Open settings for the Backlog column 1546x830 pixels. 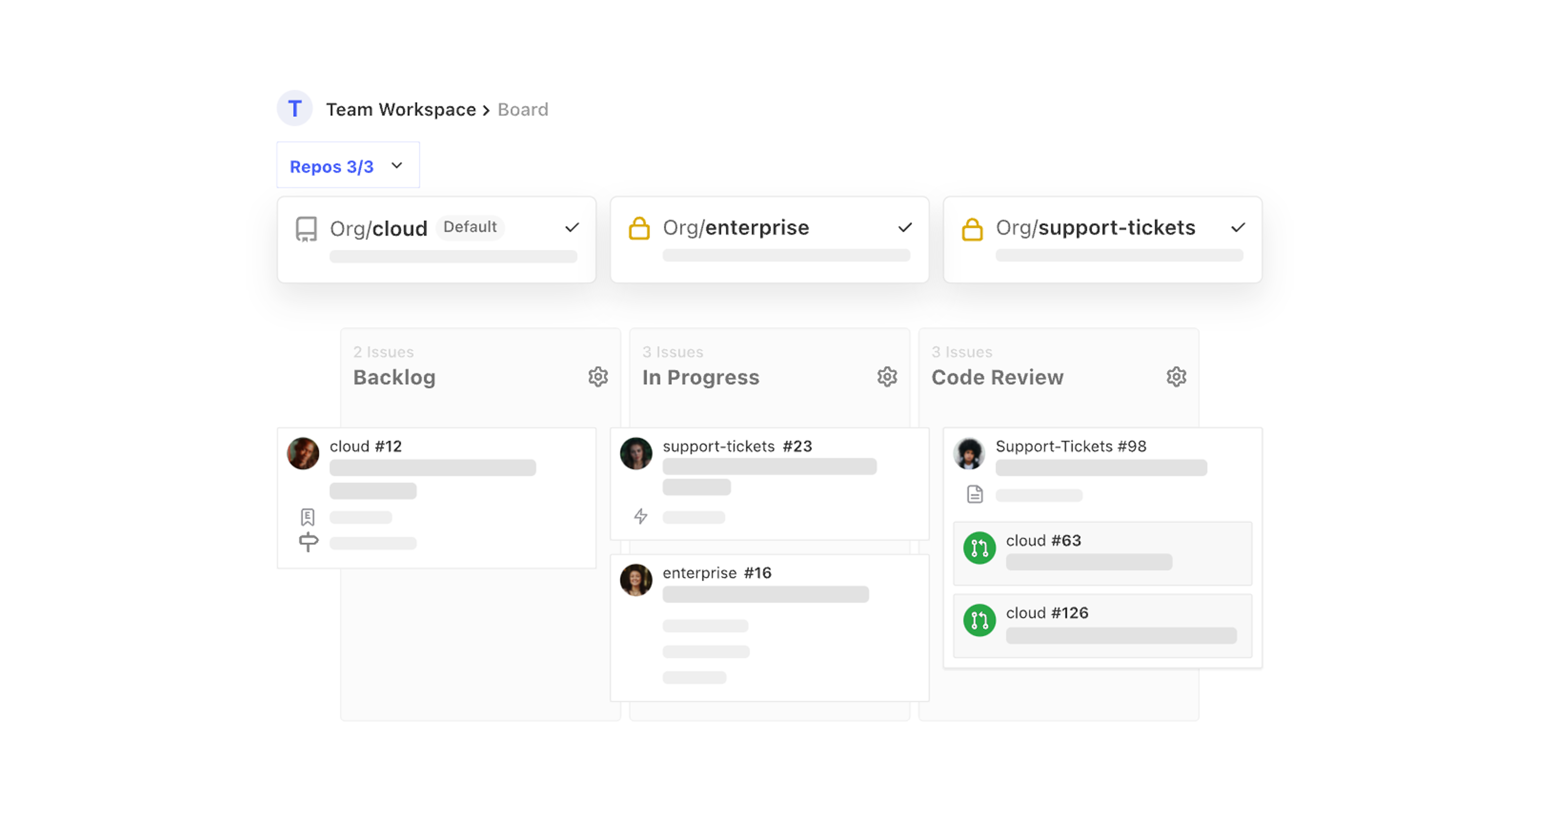click(x=598, y=376)
